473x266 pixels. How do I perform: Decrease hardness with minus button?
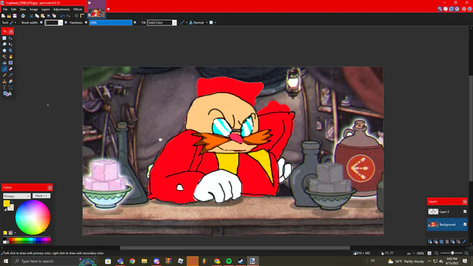[86, 23]
